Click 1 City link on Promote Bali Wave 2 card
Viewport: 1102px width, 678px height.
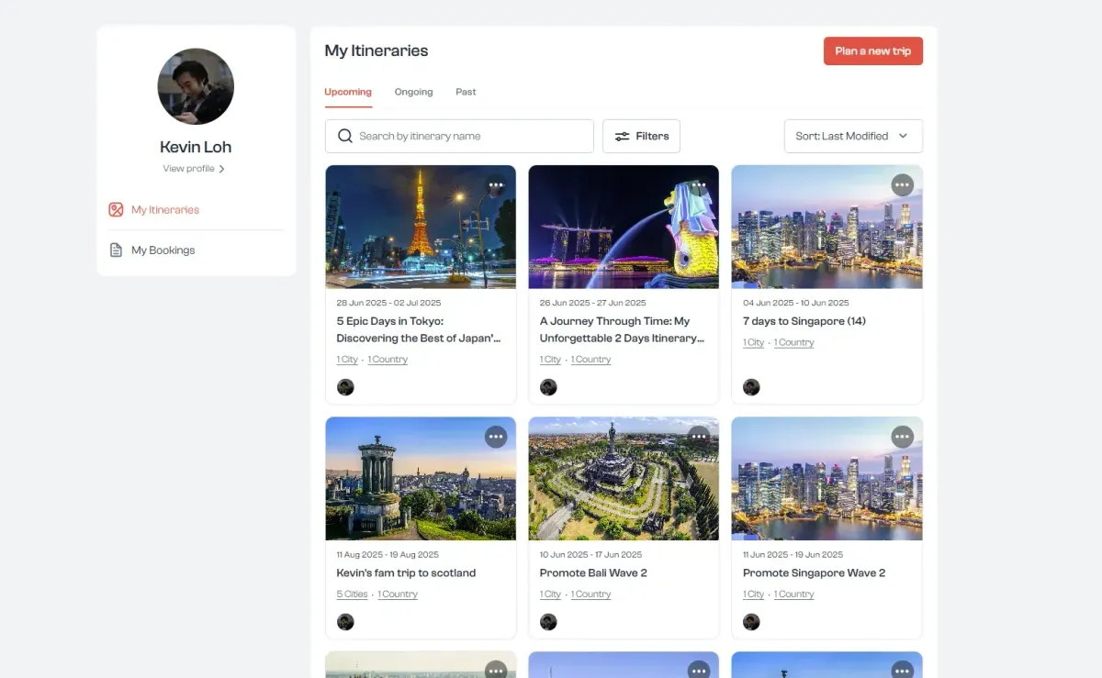pos(550,595)
